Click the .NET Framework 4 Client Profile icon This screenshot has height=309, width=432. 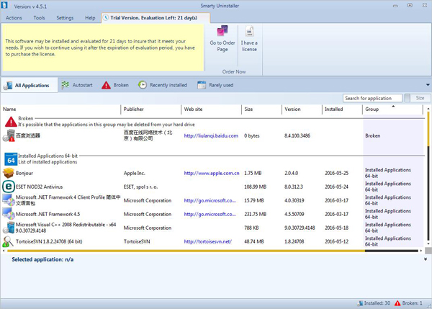click(x=8, y=200)
